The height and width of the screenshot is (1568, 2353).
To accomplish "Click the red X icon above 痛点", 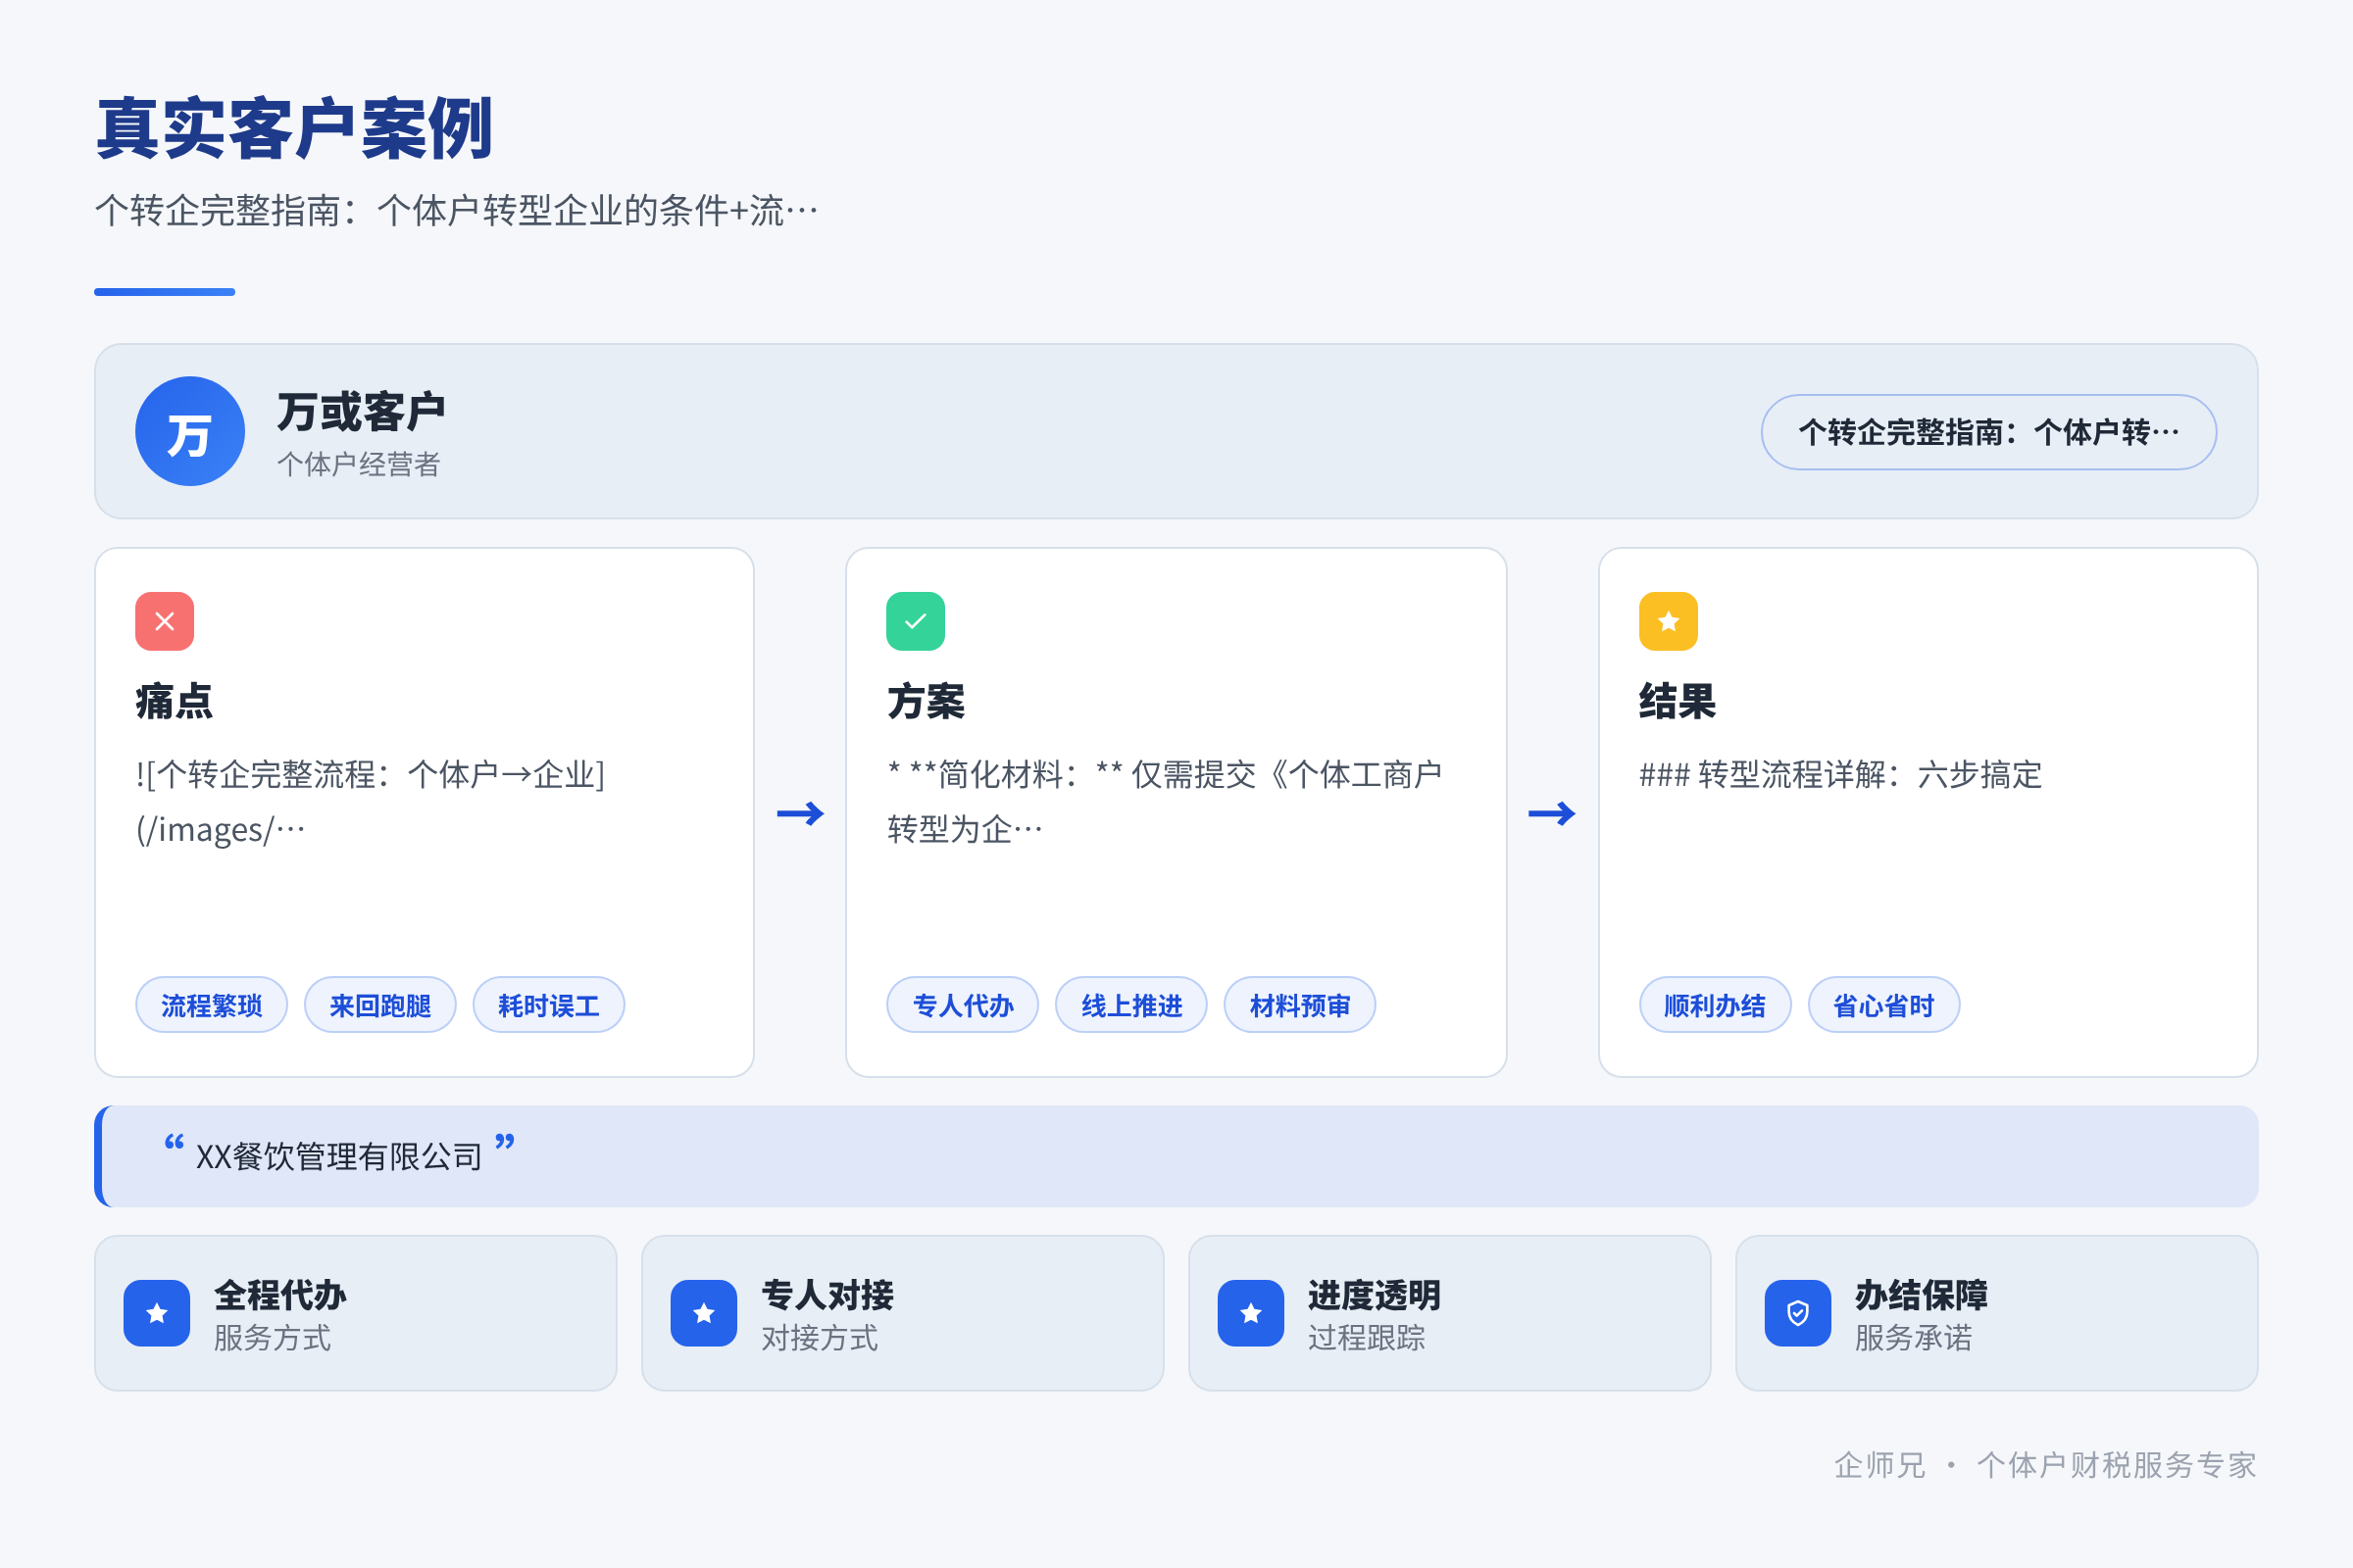I will (165, 621).
